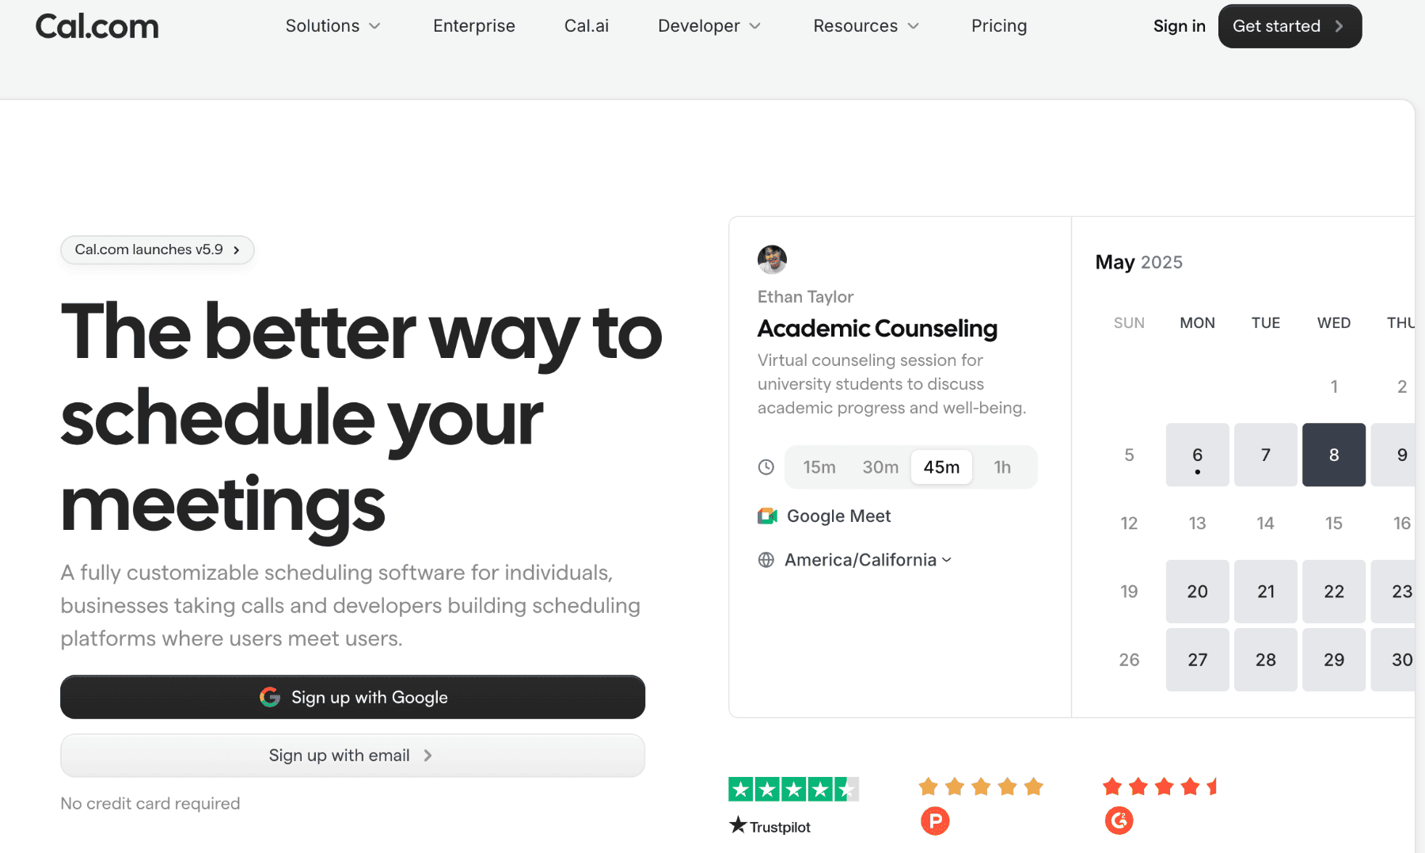The width and height of the screenshot is (1425, 853).
Task: Click the globe icon next to America/California
Action: tap(766, 560)
